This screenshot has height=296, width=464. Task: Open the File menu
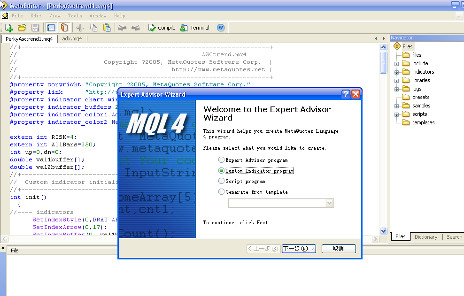17,15
